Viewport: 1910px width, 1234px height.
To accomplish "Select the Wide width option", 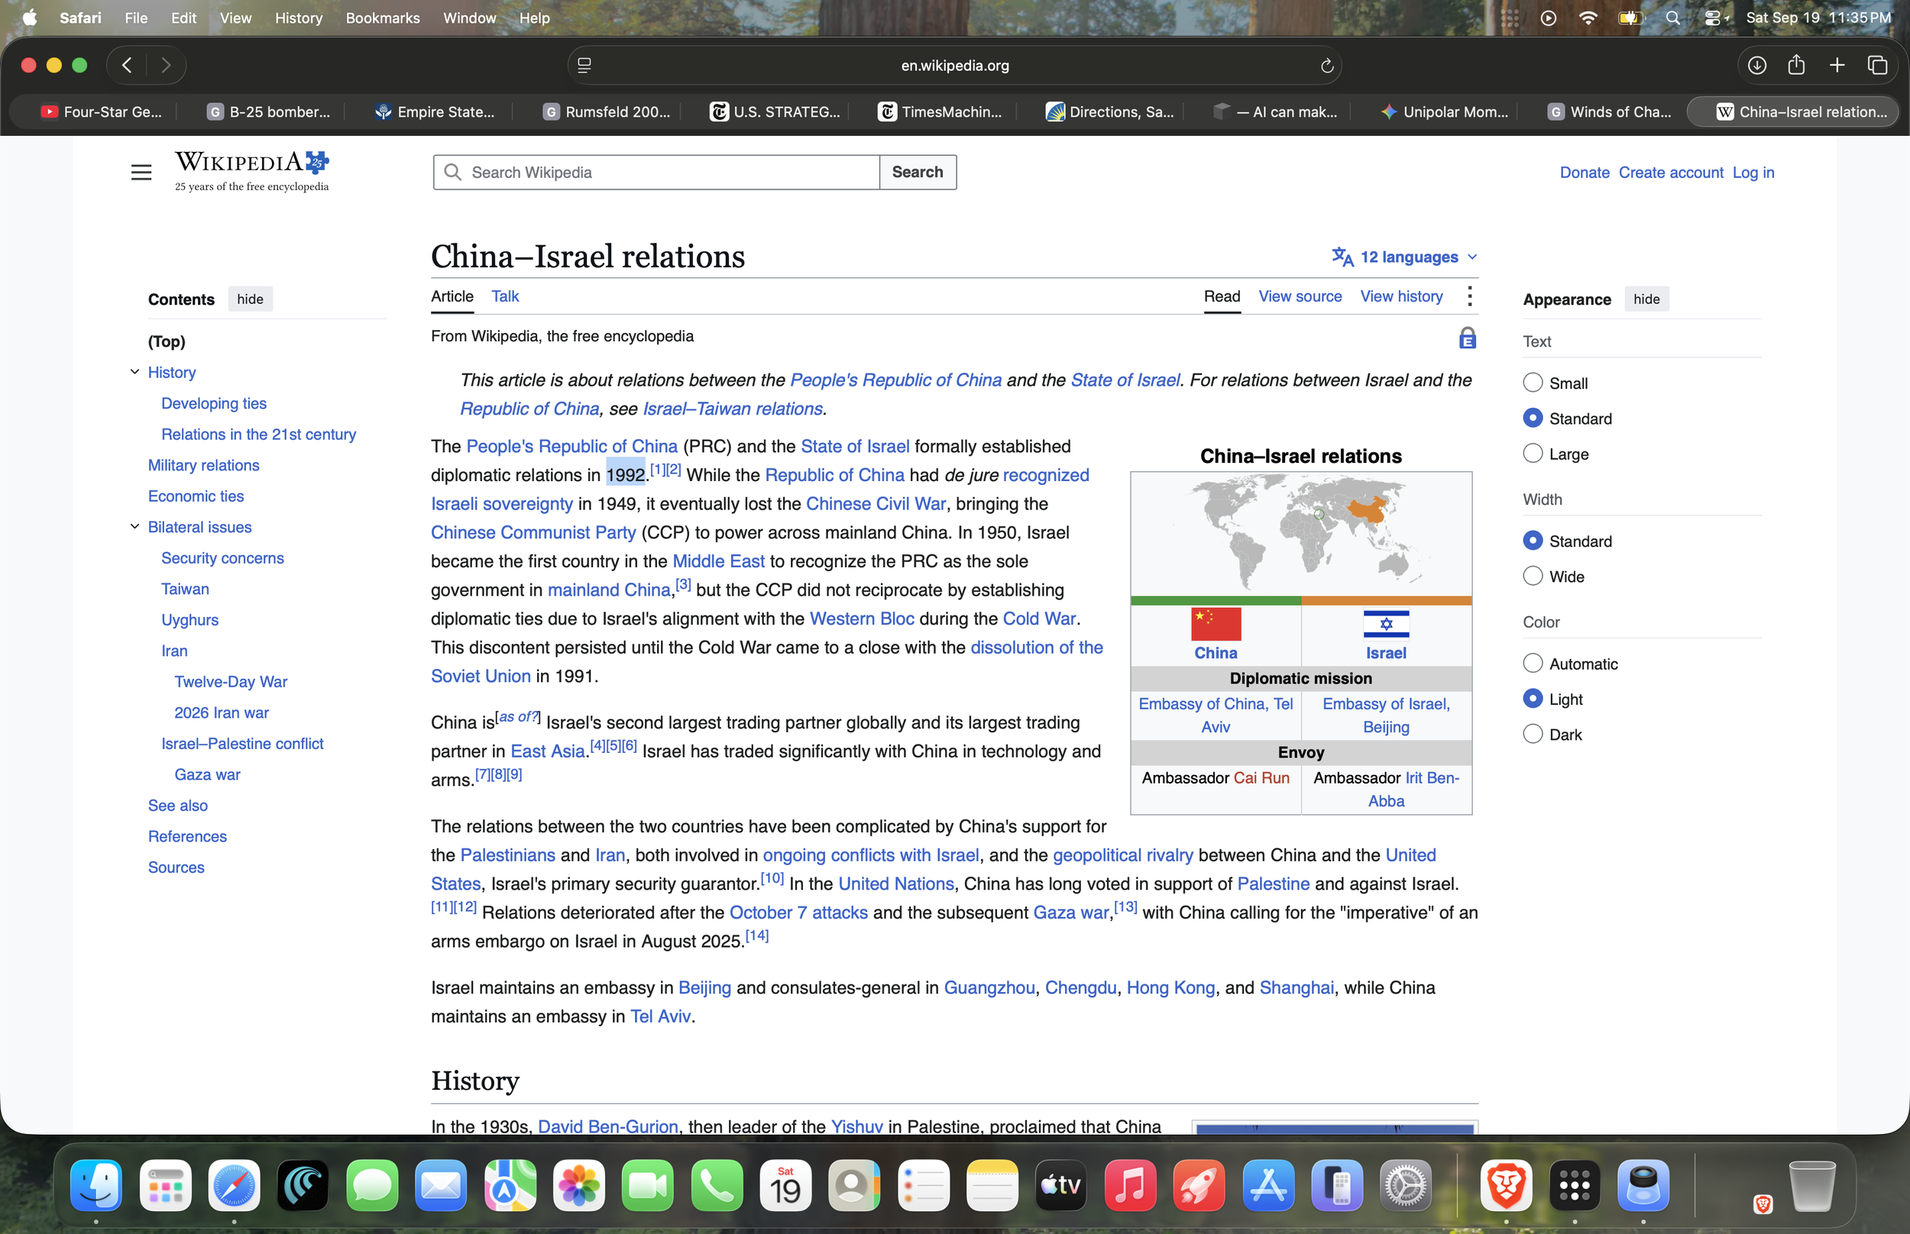I will (x=1533, y=576).
